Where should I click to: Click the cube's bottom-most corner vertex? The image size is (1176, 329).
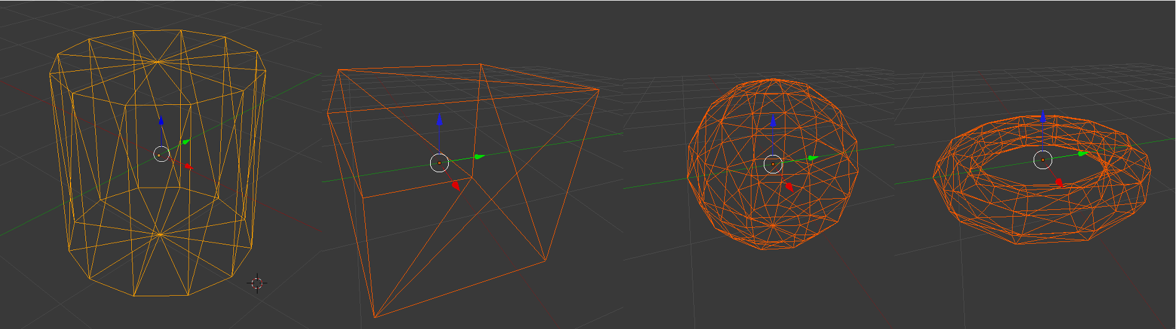click(375, 318)
